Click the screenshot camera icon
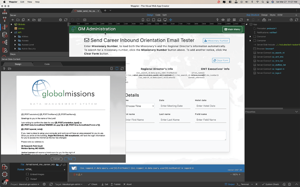 click(x=85, y=20)
